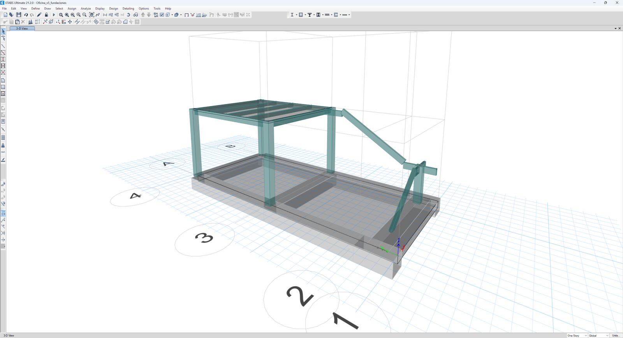Click the four-way move arrows icon
623x338 pixels.
click(x=70, y=22)
